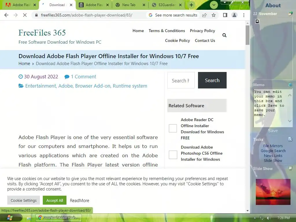Open Adobe Reader DC Offline Installer link
Screen dimensions: 296x222
202,129
